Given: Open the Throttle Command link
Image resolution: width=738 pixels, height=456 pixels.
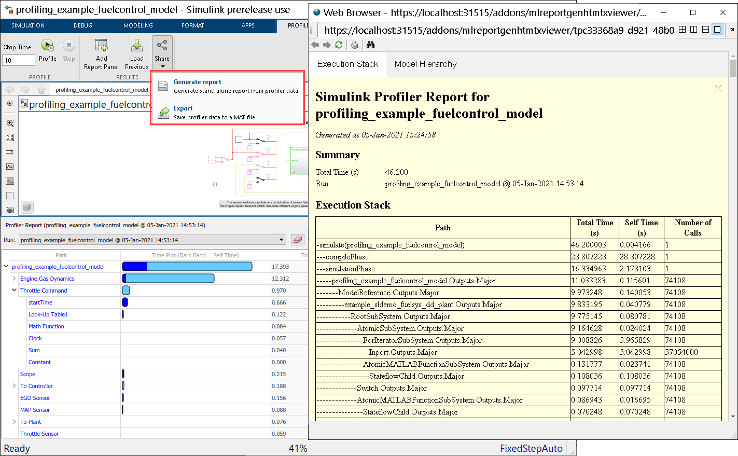Looking at the screenshot, I should pyautogui.click(x=44, y=291).
